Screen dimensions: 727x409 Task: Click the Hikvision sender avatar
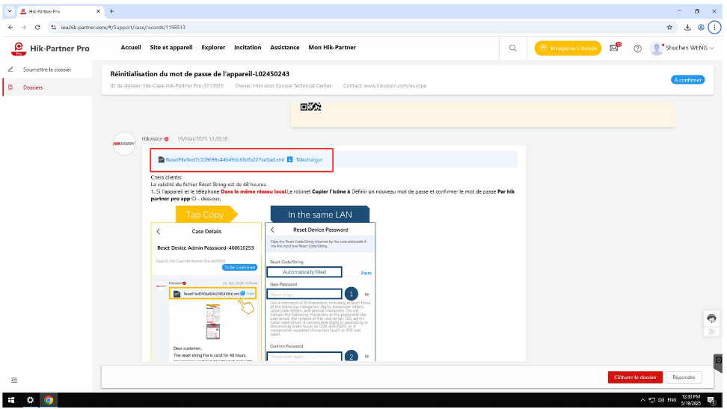124,144
